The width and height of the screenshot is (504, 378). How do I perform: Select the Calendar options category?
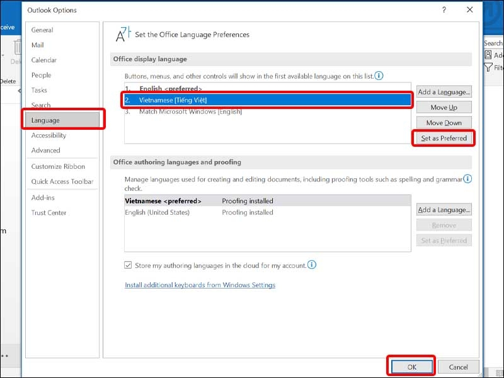point(43,60)
